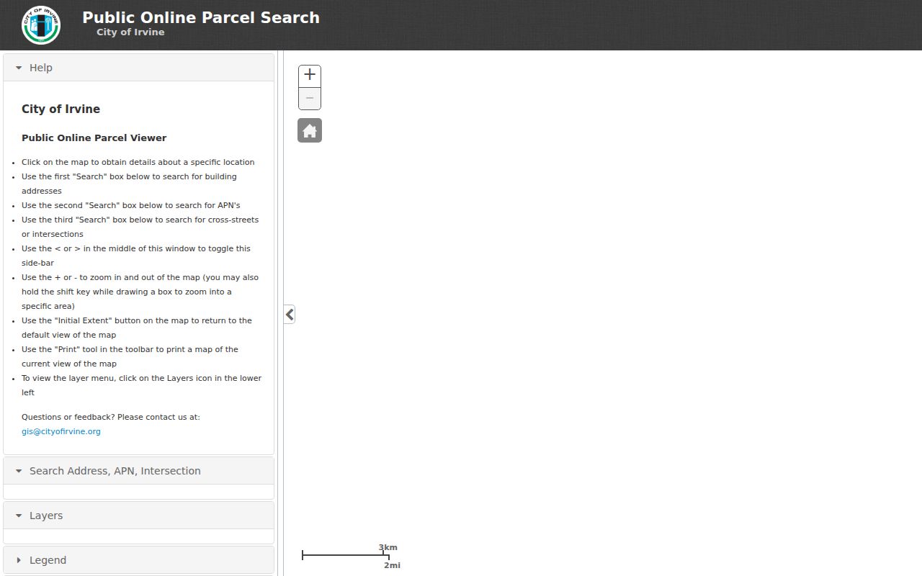Click the 3km scale bar label

pos(388,547)
